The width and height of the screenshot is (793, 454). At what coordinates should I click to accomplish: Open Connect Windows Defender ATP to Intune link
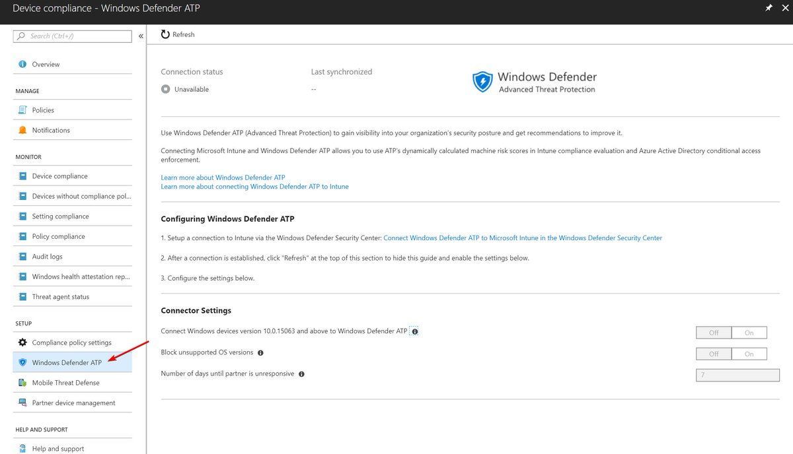[523, 238]
